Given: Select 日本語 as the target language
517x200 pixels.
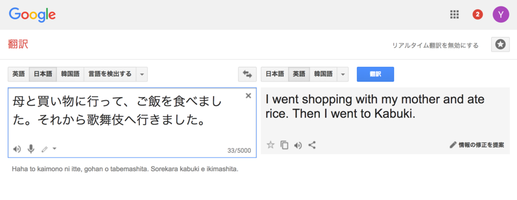Looking at the screenshot, I should coord(275,74).
